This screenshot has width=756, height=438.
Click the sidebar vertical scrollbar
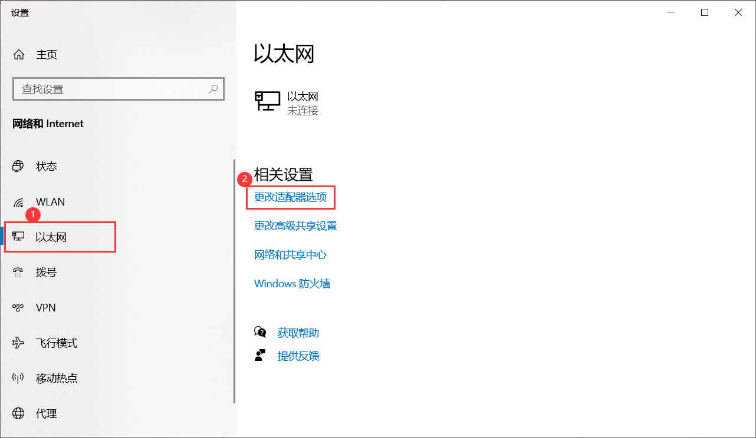234,281
